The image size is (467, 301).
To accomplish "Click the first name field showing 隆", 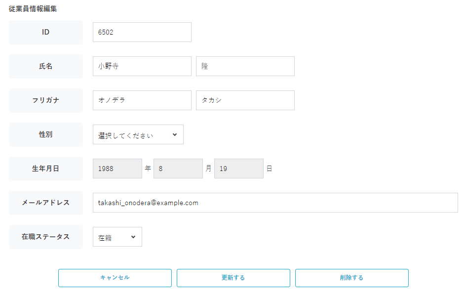I will point(245,66).
